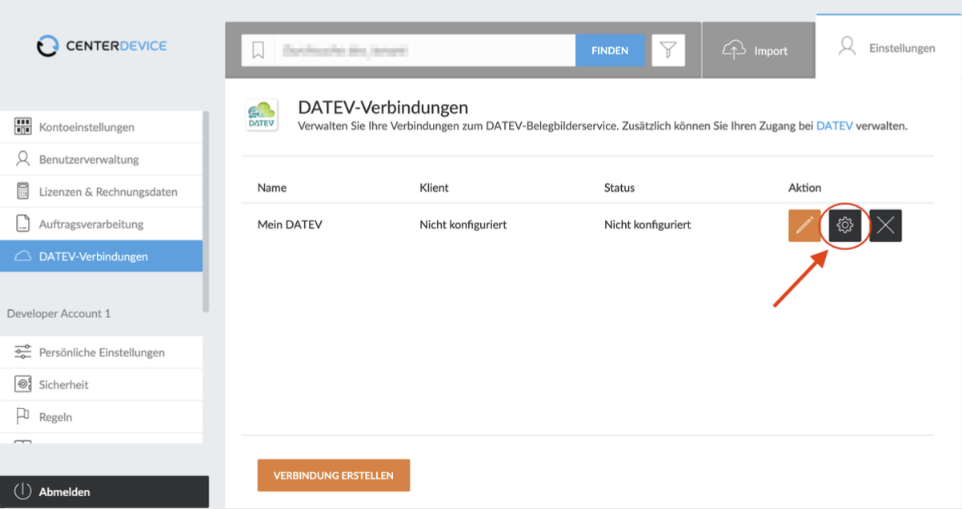Click the Persönliche Einstellungen sliders icon
This screenshot has width=962, height=509.
(23, 352)
